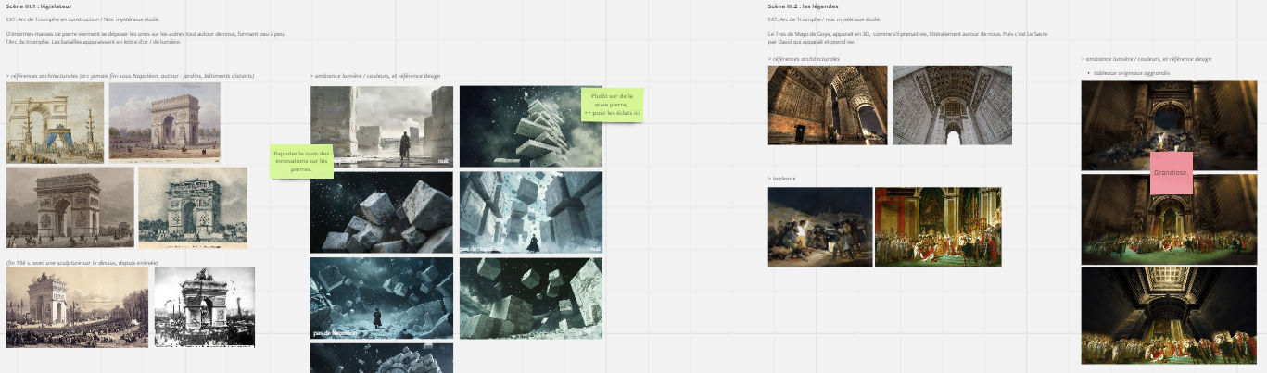Select color drawing of decorated arch with blue drapes
The height and width of the screenshot is (373, 1267).
56,122
